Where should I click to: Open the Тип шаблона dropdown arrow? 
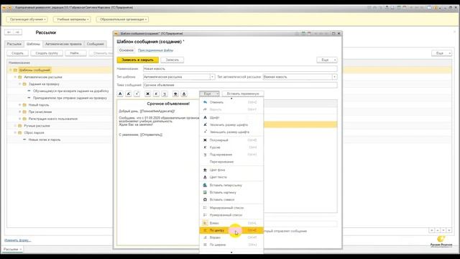pyautogui.click(x=212, y=77)
